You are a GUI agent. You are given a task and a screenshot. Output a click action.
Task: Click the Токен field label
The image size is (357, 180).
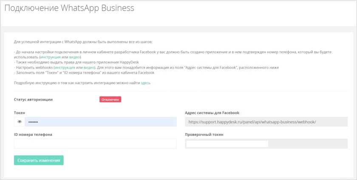20,113
